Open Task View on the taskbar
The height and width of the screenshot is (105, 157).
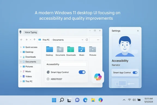click(70, 100)
